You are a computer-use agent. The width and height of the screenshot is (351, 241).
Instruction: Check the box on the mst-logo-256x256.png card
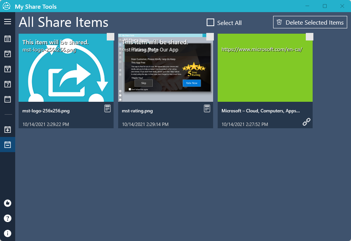point(111,37)
